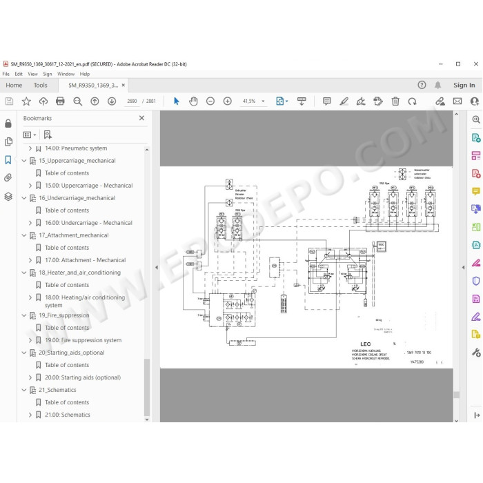This screenshot has height=483, width=483.
Task: Open More Tools wrench icon in right pane
Action: [x=476, y=353]
